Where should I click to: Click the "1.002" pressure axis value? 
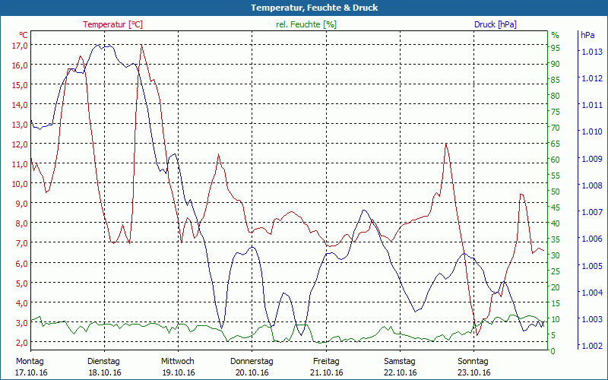[x=591, y=346]
